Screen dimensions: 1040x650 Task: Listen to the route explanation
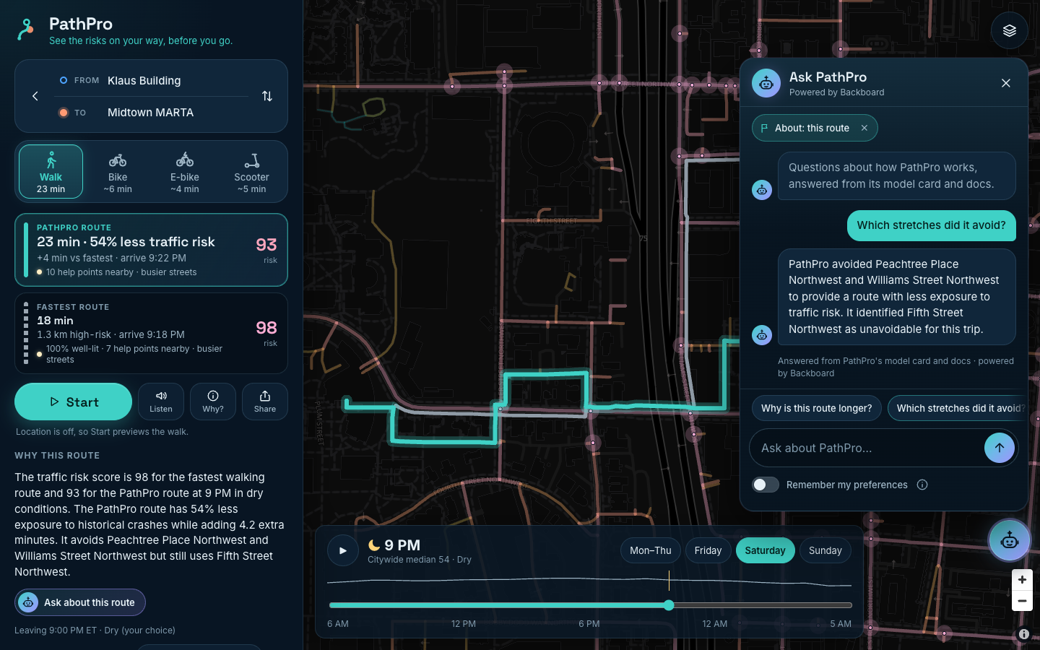click(161, 402)
